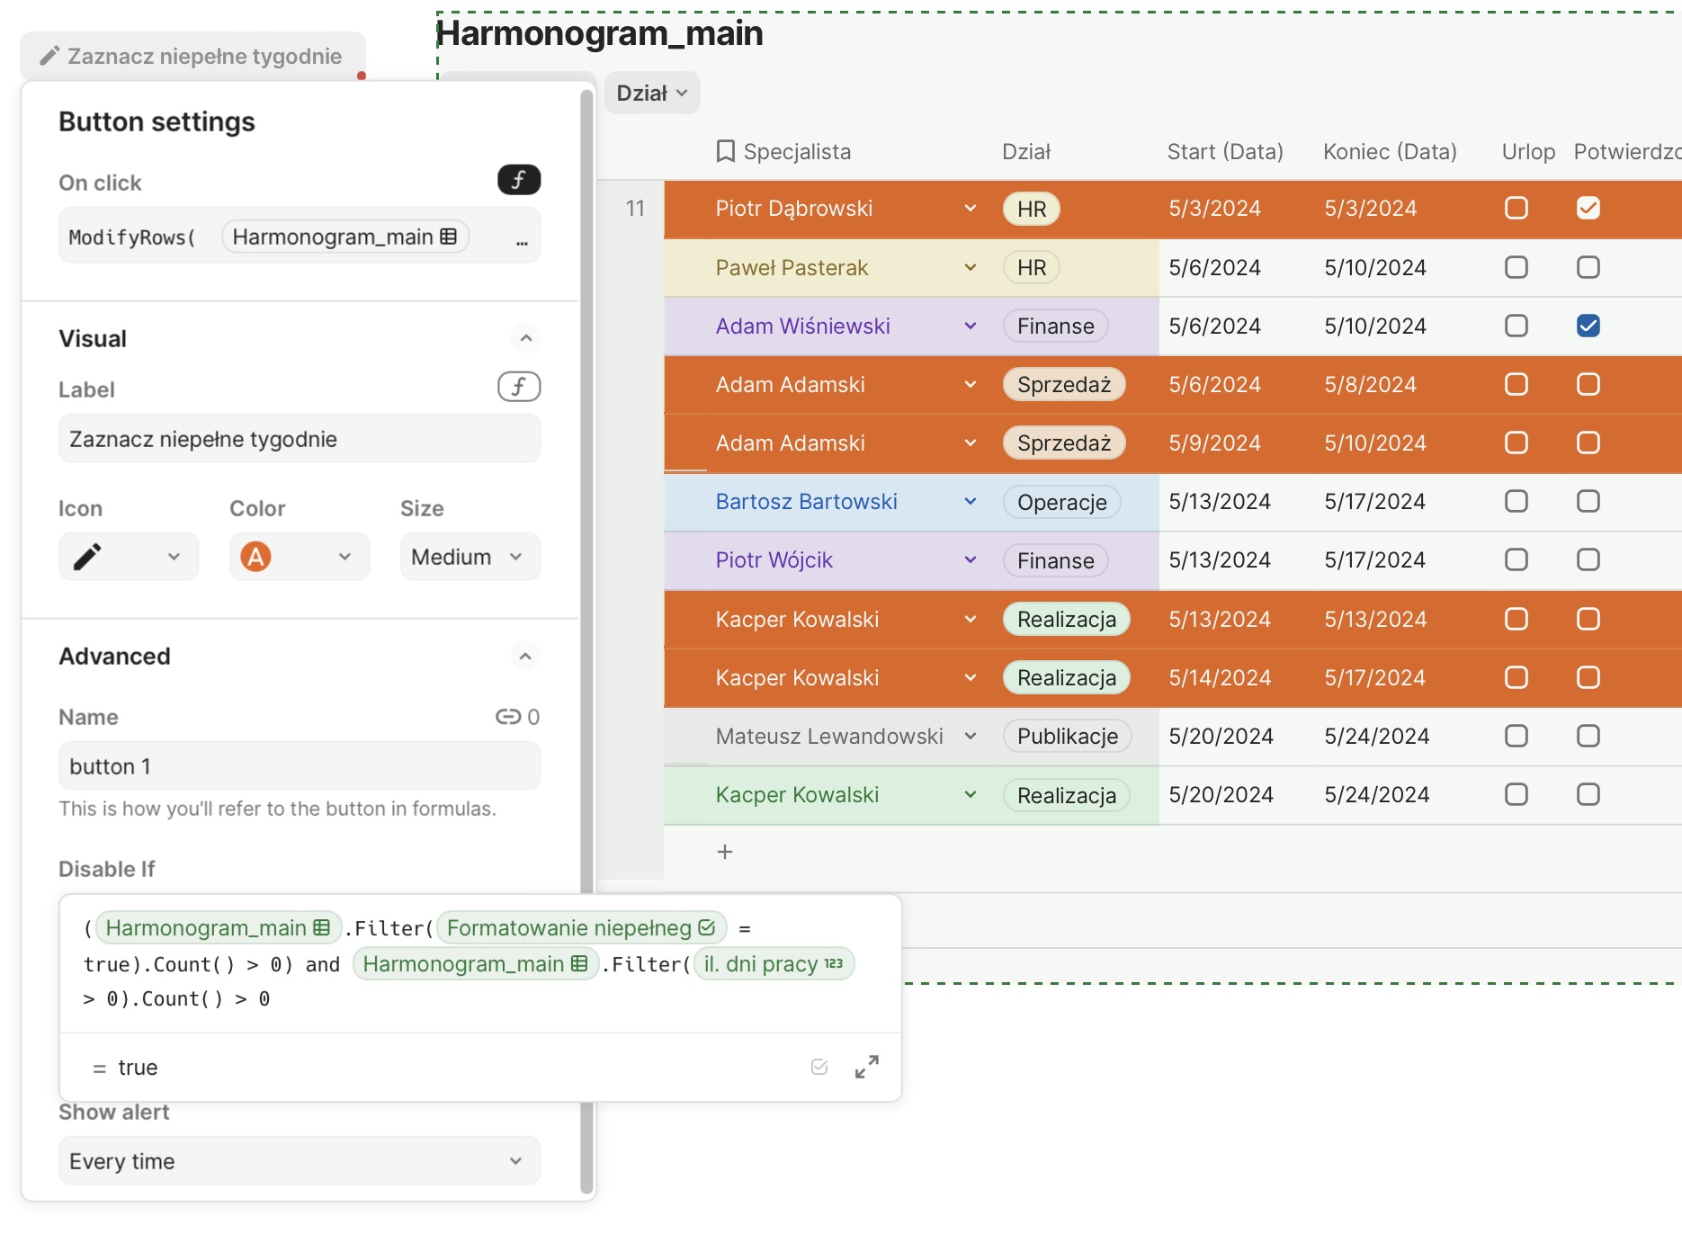Open the Show alert Every time dropdown
This screenshot has height=1243, width=1682.
pos(299,1161)
